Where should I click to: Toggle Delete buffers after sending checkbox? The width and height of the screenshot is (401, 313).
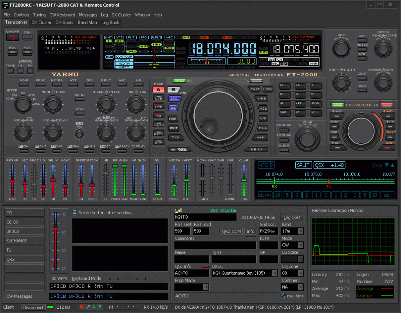(x=75, y=213)
